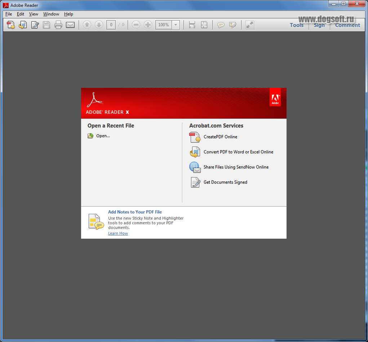This screenshot has width=368, height=342.
Task: Click CreatePDF Online service link
Action: click(x=220, y=137)
